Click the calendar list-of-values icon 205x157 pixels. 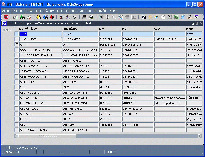pos(143,17)
